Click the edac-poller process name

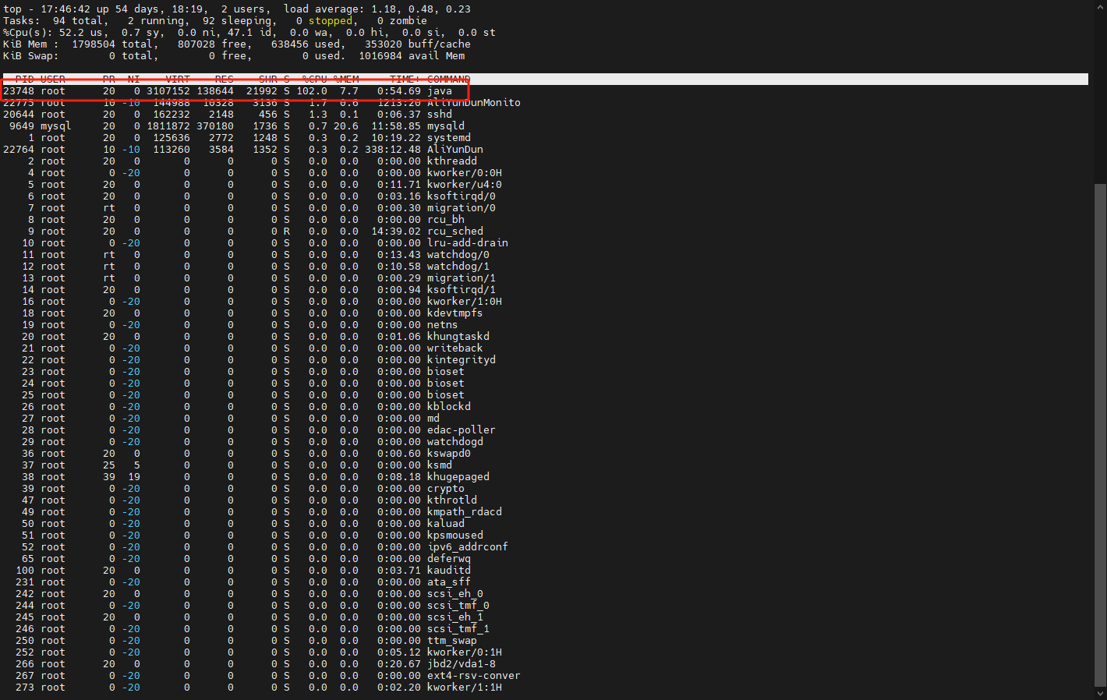point(462,430)
